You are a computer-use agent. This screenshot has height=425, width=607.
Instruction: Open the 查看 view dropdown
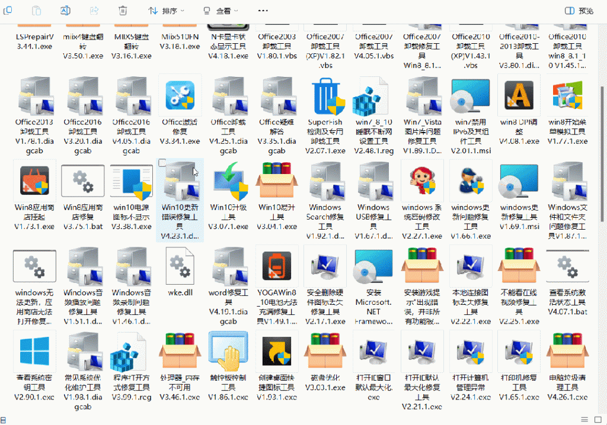click(221, 11)
